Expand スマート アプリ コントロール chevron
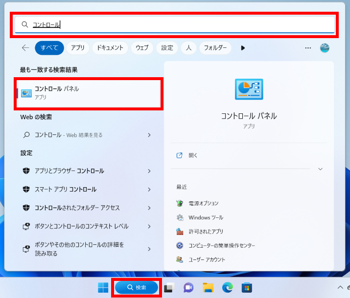 coord(149,190)
